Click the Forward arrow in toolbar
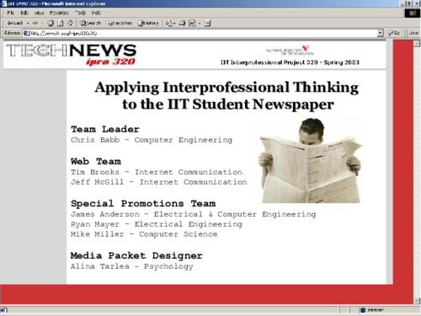421x316 pixels. 35,23
